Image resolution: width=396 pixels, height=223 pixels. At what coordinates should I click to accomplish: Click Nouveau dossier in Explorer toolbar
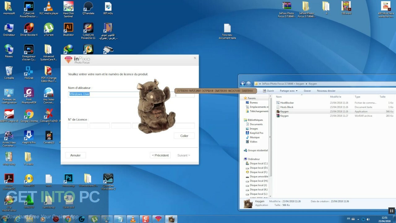tap(326, 91)
